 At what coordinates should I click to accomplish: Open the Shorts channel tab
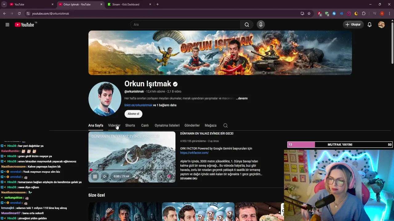click(130, 125)
